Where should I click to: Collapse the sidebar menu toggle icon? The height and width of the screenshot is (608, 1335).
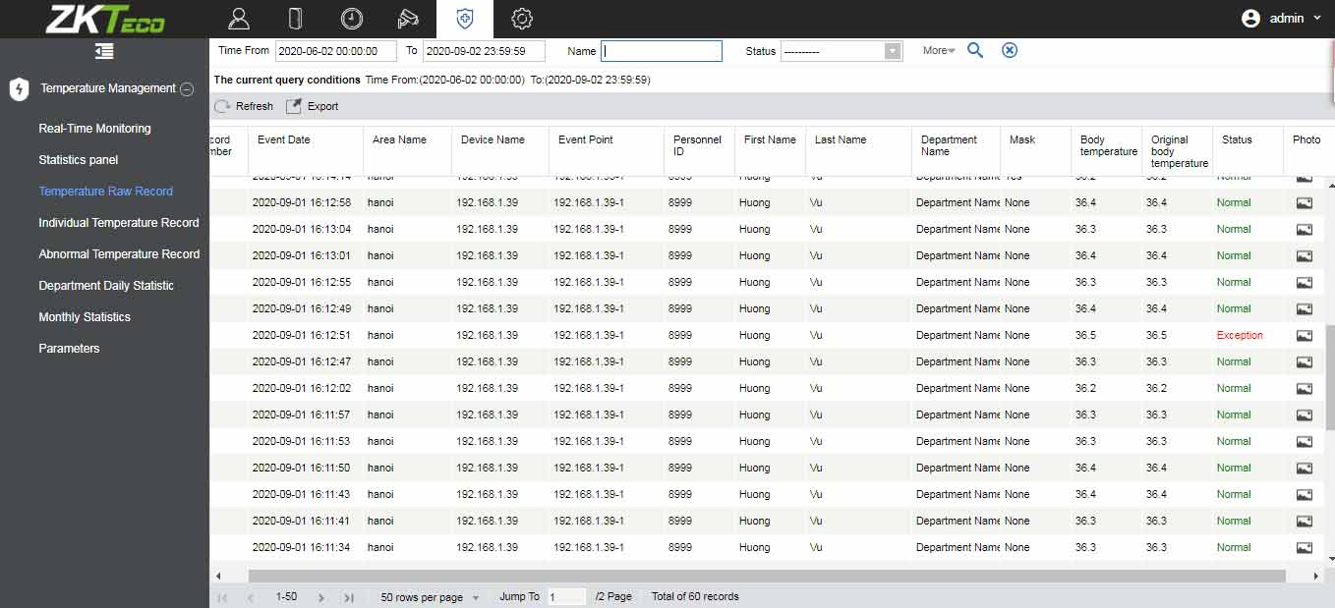(104, 51)
